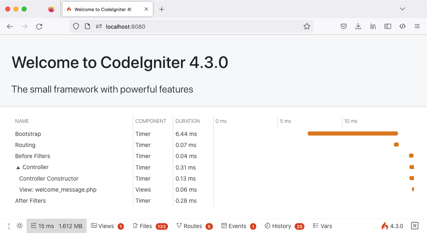Bookmark this page with star icon

pyautogui.click(x=307, y=27)
